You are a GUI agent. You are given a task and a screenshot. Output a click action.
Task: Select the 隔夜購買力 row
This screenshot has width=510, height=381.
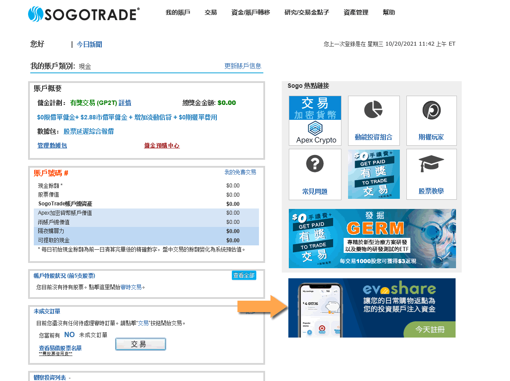146,231
